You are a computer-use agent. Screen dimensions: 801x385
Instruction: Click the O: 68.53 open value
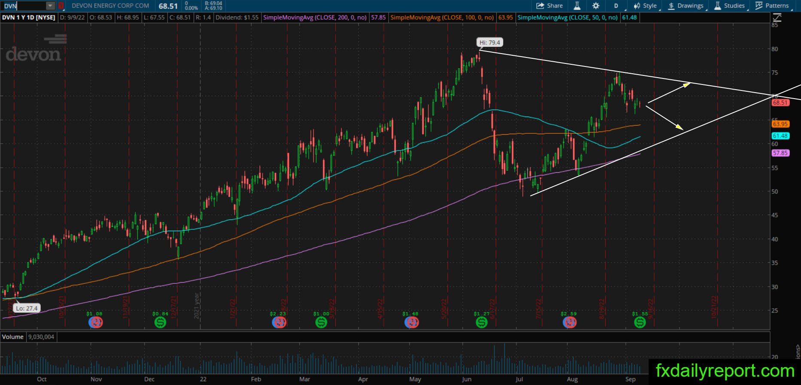(x=100, y=18)
